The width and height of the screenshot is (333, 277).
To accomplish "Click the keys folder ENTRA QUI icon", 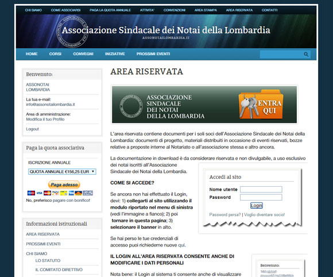I will (261, 104).
